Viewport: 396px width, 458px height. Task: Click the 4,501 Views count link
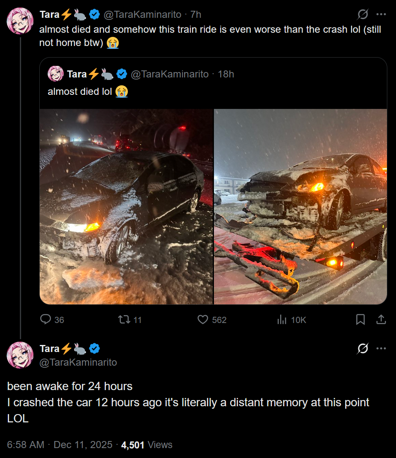pos(147,445)
